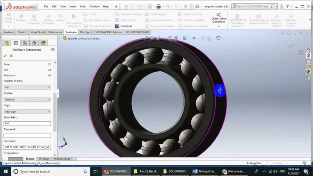The height and width of the screenshot is (176, 313).
Task: Open the DimXpertManager crosshair icon
Action: [34, 43]
